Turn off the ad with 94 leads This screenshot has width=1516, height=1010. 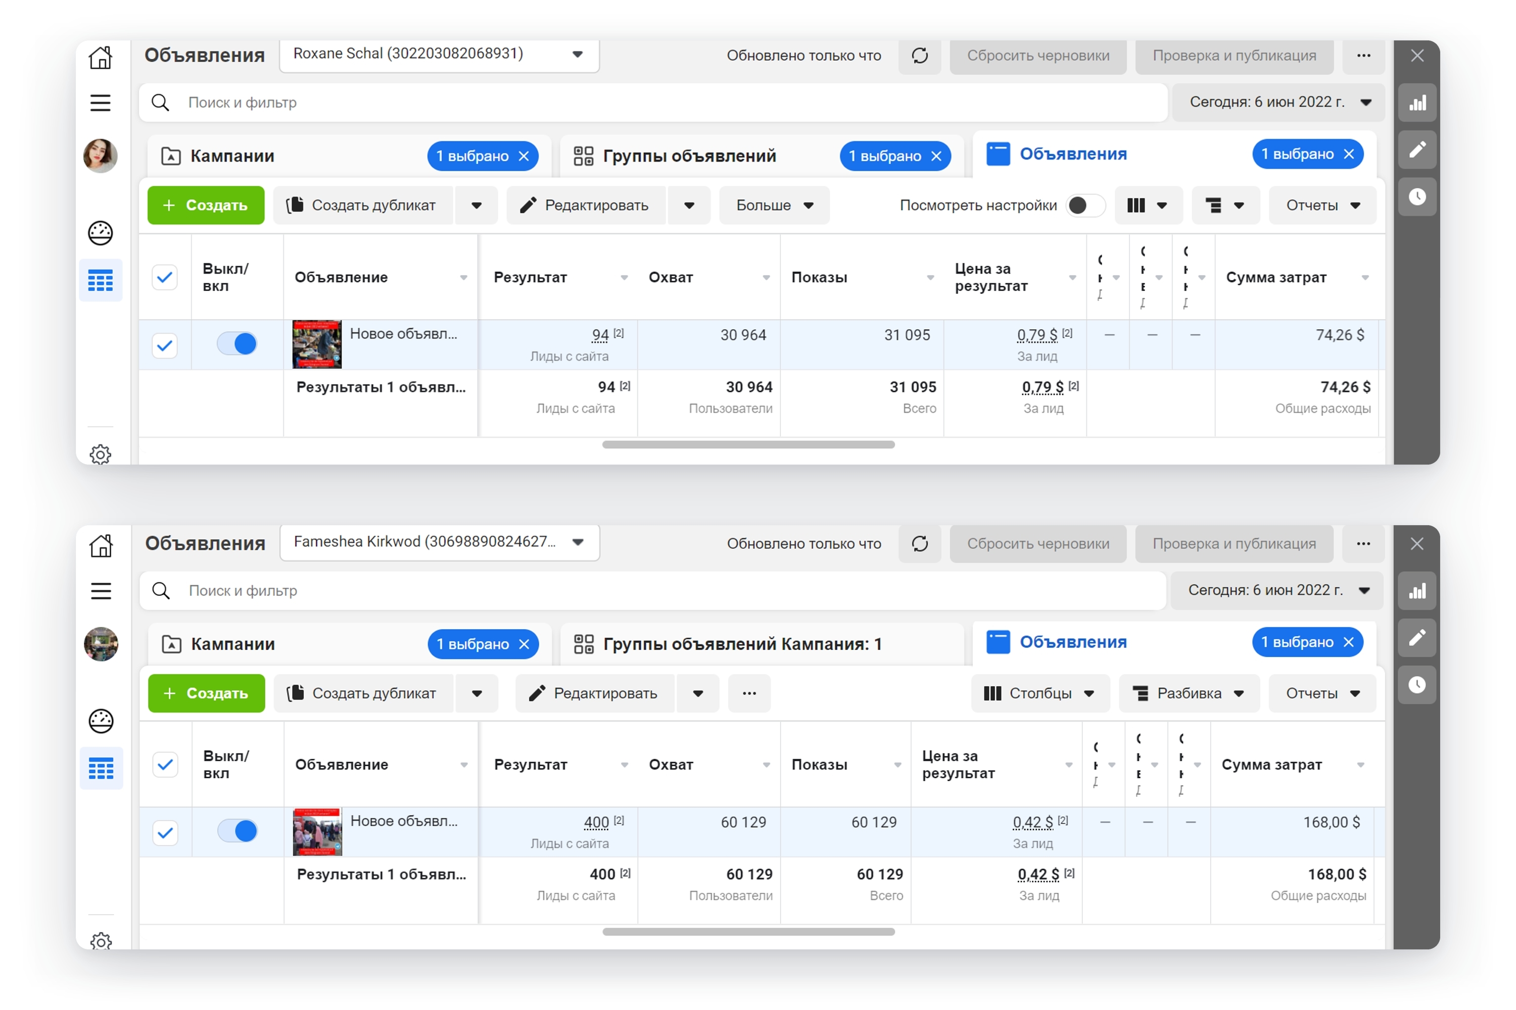(236, 343)
